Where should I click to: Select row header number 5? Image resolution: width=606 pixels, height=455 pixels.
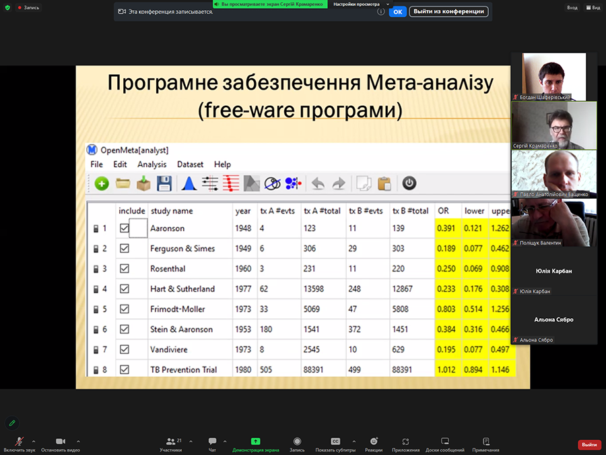tap(101, 309)
